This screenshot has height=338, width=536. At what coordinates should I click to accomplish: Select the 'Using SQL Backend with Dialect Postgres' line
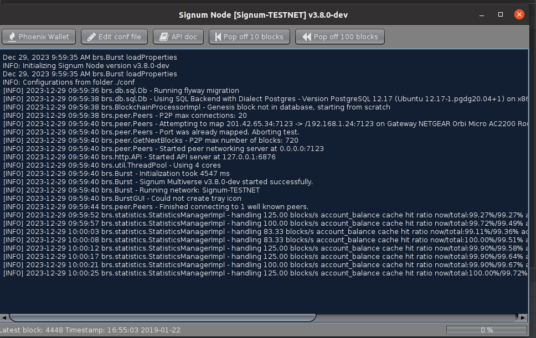pyautogui.click(x=265, y=99)
